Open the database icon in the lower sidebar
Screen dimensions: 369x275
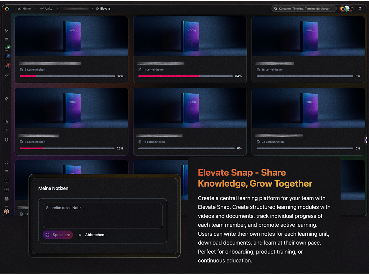coord(6,181)
